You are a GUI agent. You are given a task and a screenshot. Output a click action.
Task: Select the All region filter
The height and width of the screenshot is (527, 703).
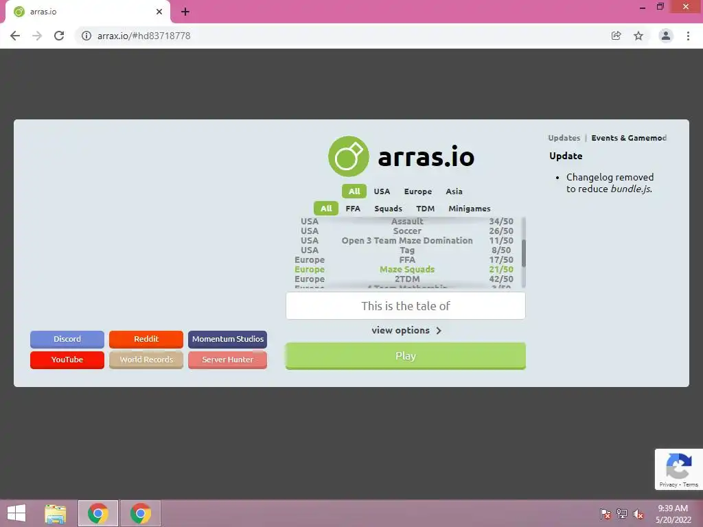tap(354, 191)
